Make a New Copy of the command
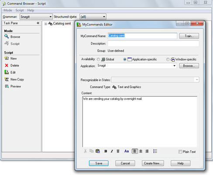The image size is (213, 175). [14, 80]
